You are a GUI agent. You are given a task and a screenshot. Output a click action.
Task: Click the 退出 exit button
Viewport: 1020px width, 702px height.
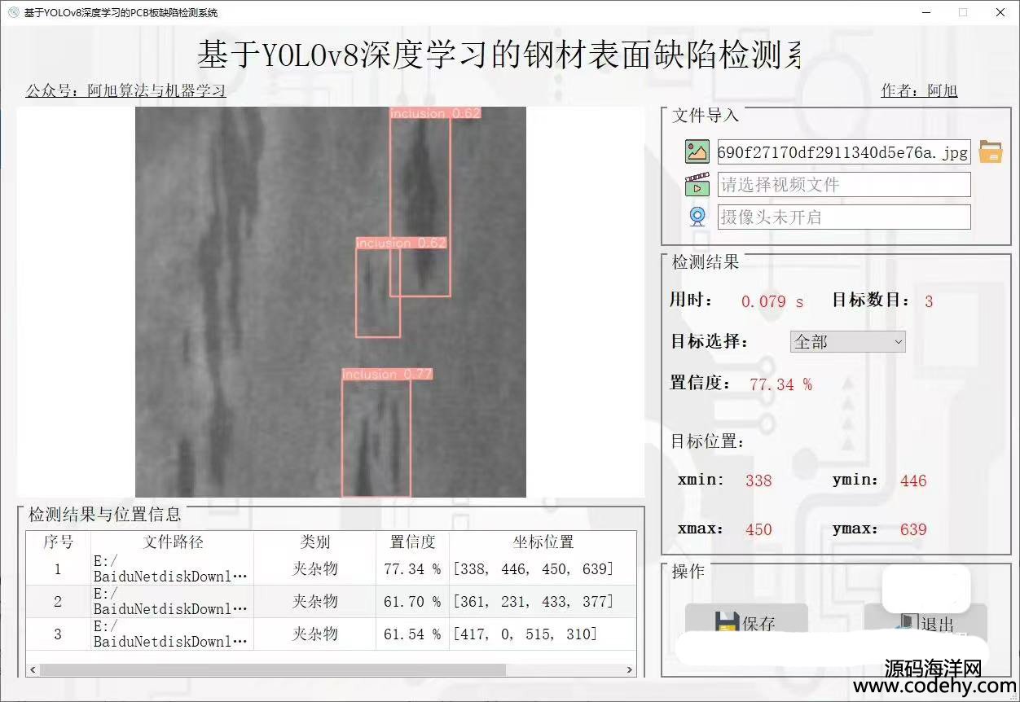point(925,623)
